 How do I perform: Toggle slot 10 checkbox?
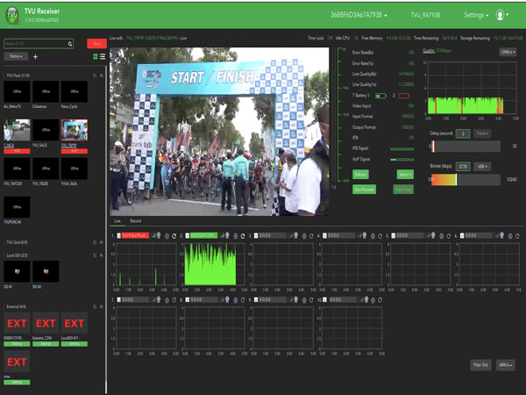point(324,299)
